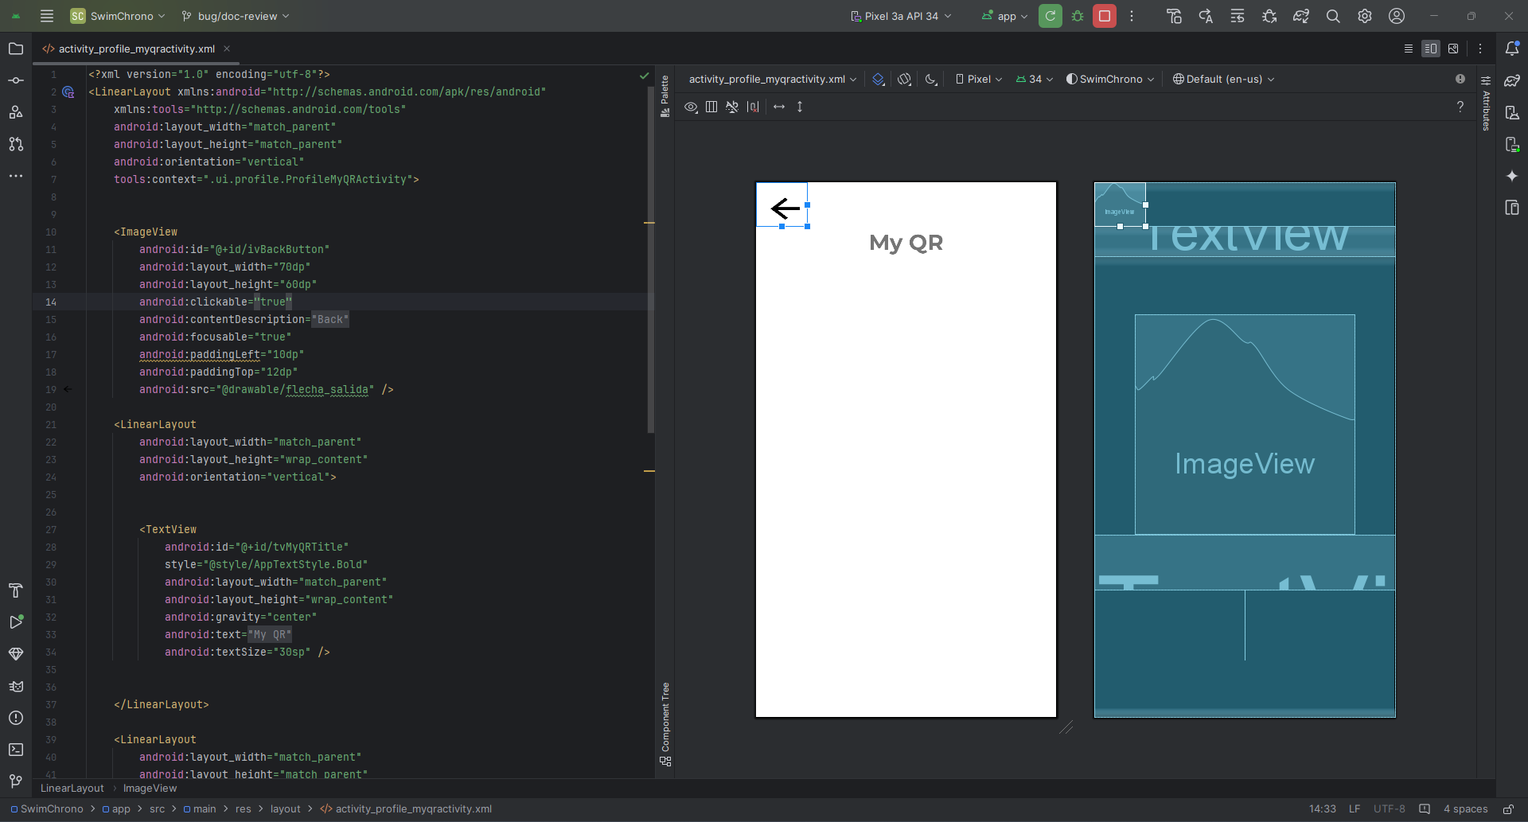1528x822 pixels.
Task: Open the Pull Requests tool window
Action: pos(16,144)
